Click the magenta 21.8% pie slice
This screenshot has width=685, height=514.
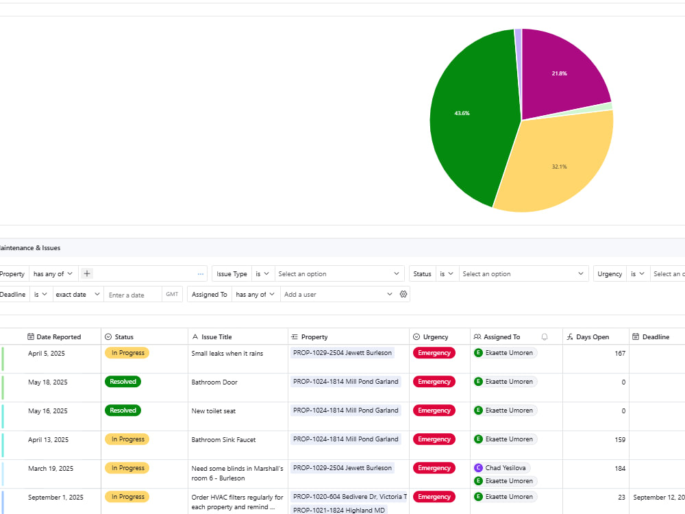pyautogui.click(x=559, y=74)
